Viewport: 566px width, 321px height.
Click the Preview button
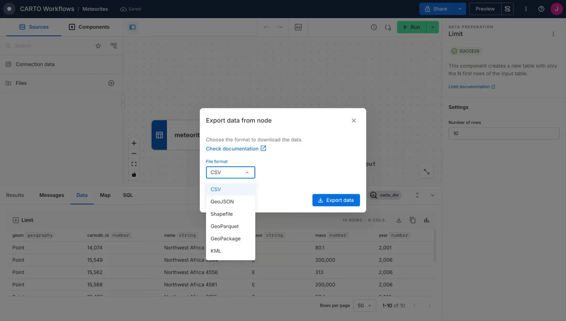click(x=485, y=9)
